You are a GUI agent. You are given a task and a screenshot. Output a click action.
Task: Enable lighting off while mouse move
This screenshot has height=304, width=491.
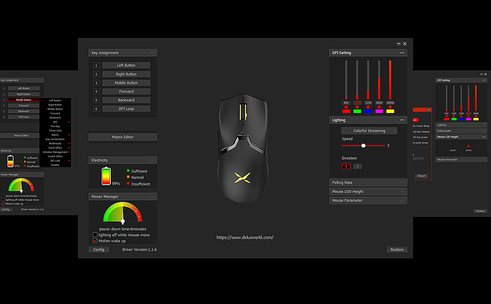(95, 235)
